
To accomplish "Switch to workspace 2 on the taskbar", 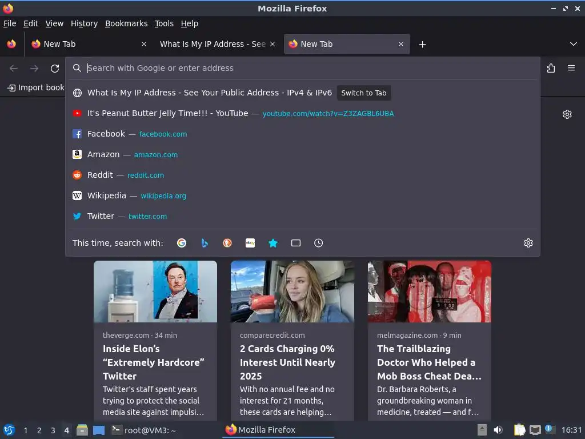I will pyautogui.click(x=39, y=430).
